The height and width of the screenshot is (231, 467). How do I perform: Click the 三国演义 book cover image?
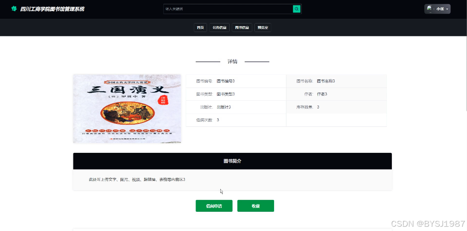(127, 108)
